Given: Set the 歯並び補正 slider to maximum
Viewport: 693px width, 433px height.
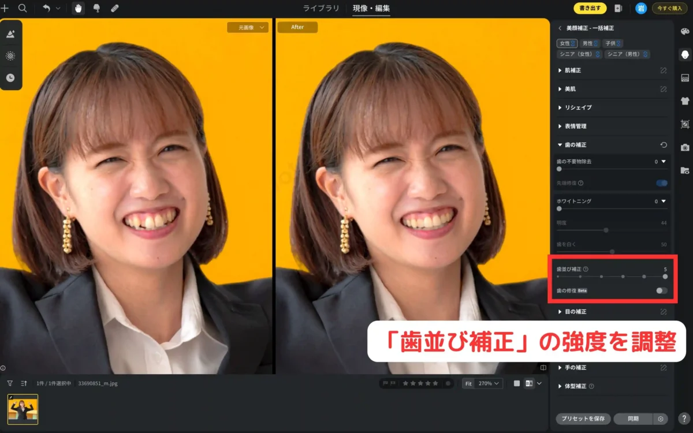Looking at the screenshot, I should (665, 277).
